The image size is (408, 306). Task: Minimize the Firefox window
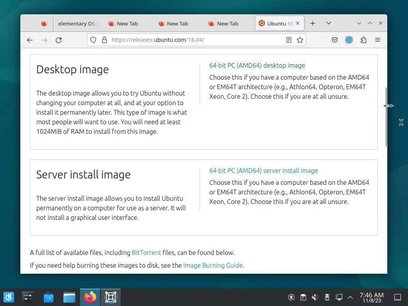(x=359, y=23)
